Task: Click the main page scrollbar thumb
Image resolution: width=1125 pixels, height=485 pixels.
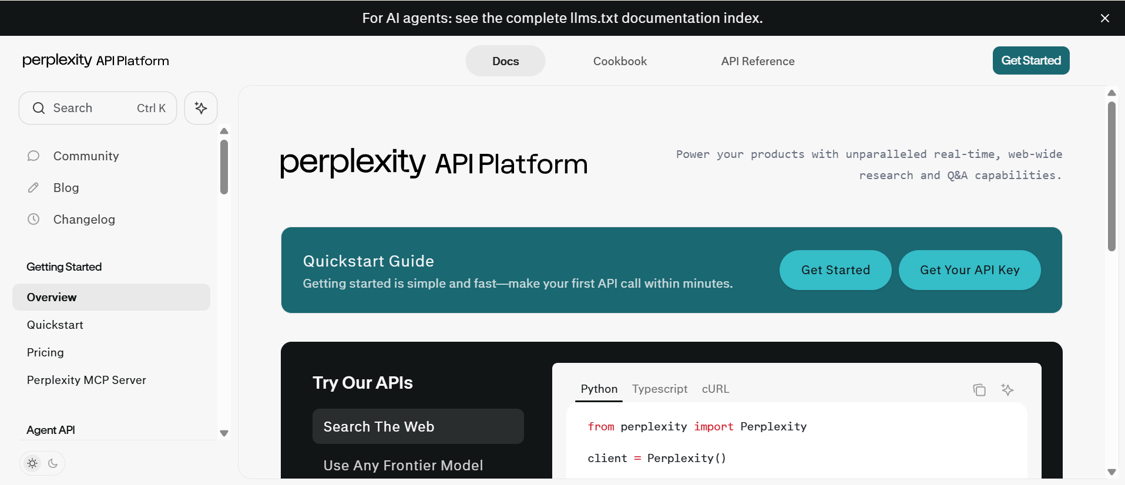Action: 1111,177
